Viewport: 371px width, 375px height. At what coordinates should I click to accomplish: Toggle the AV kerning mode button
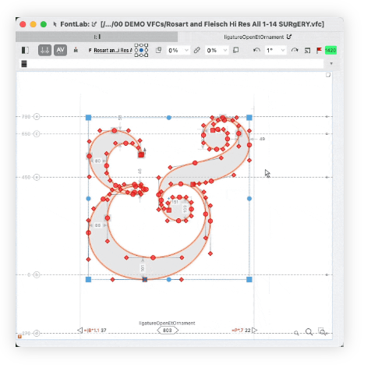60,50
